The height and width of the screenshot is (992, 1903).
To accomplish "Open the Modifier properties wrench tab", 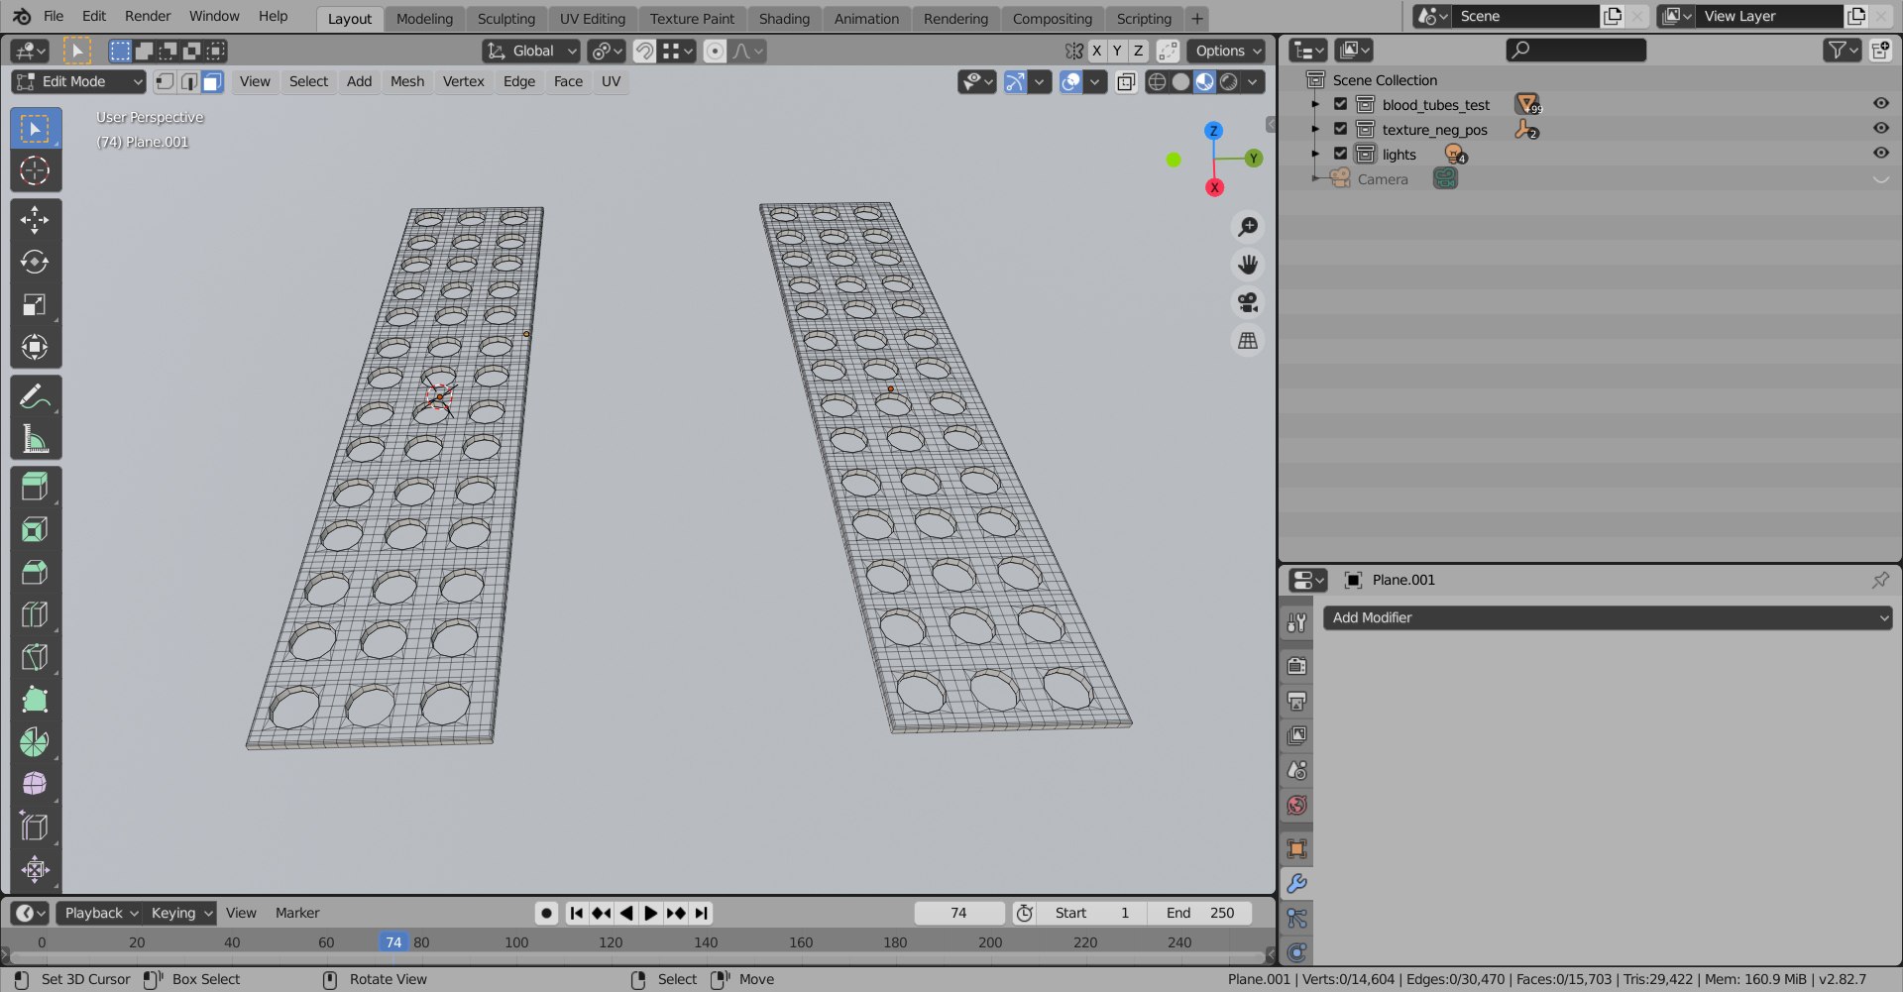I will click(1296, 884).
